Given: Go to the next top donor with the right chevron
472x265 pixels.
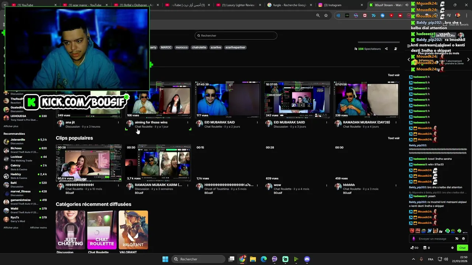Looking at the screenshot, I should point(468,59).
